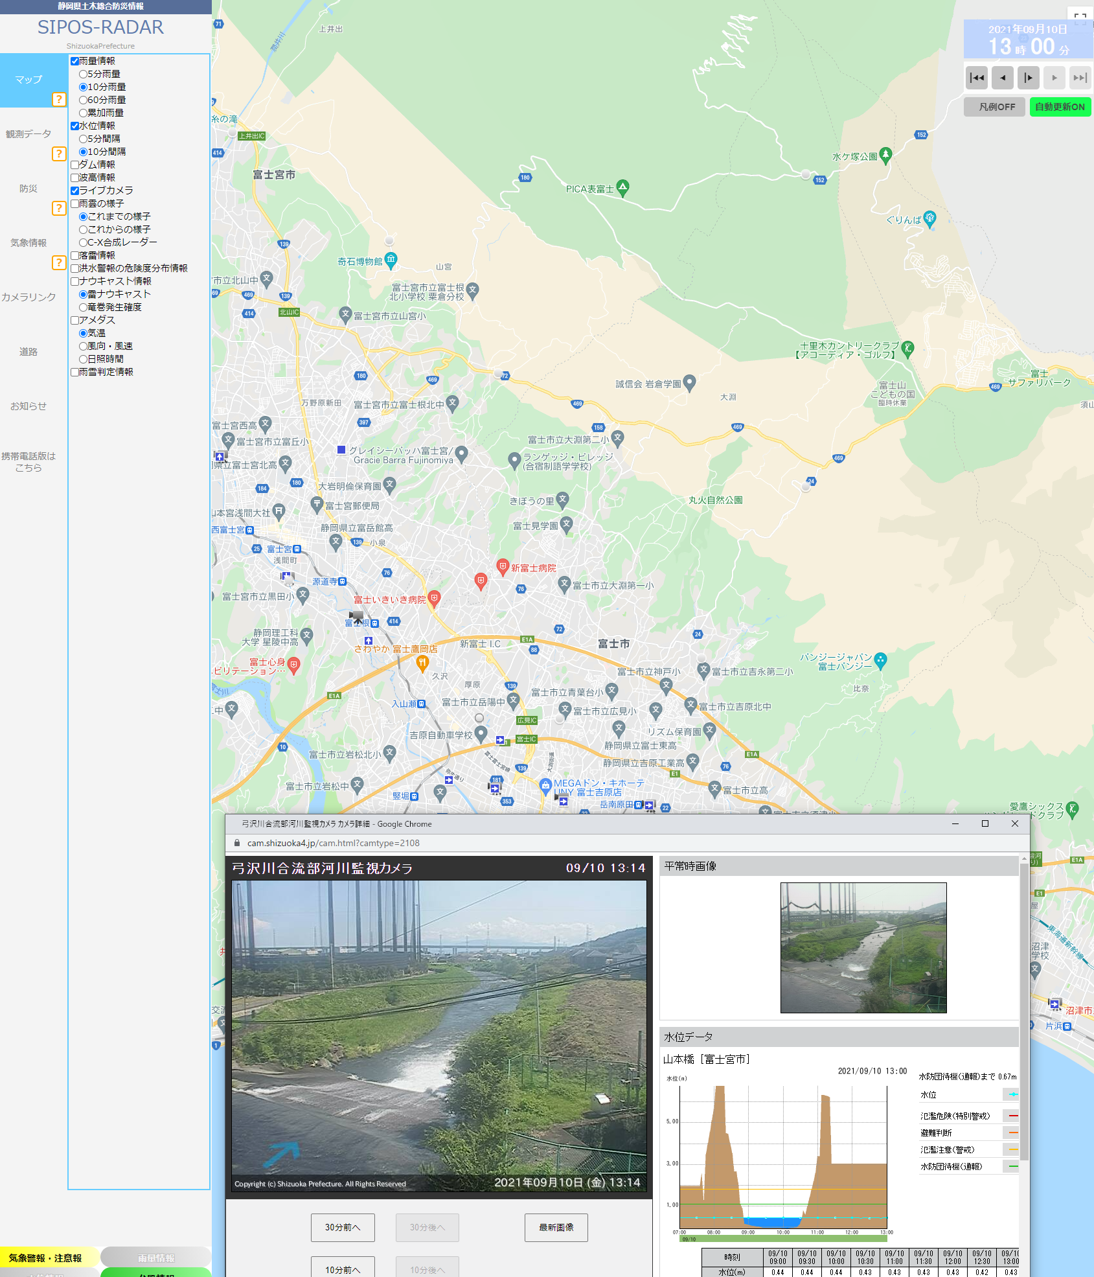This screenshot has height=1277, width=1094.
Task: Select 5分間隔 water level radio
Action: click(83, 139)
